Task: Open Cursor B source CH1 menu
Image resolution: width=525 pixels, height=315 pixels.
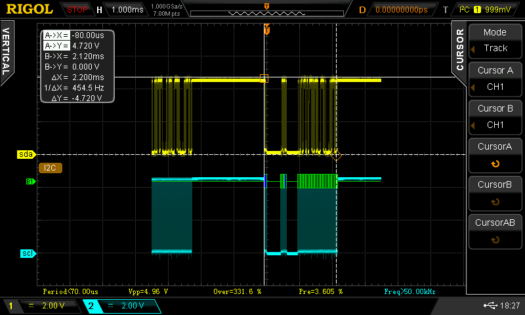Action: coord(495,117)
